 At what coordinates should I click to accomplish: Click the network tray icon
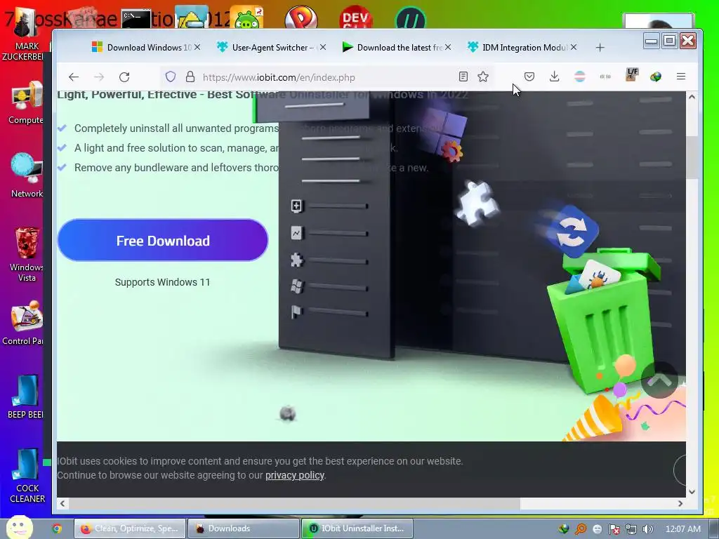click(631, 529)
